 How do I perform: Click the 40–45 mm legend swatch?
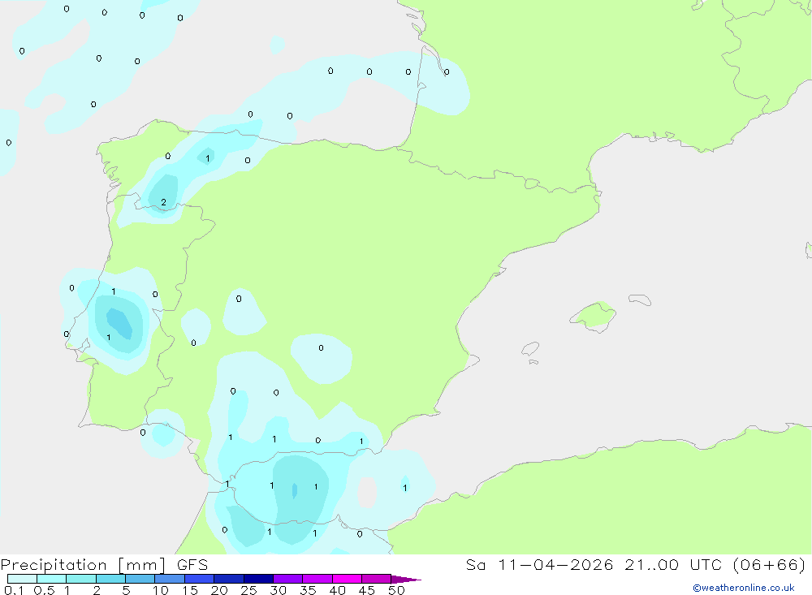(x=347, y=579)
